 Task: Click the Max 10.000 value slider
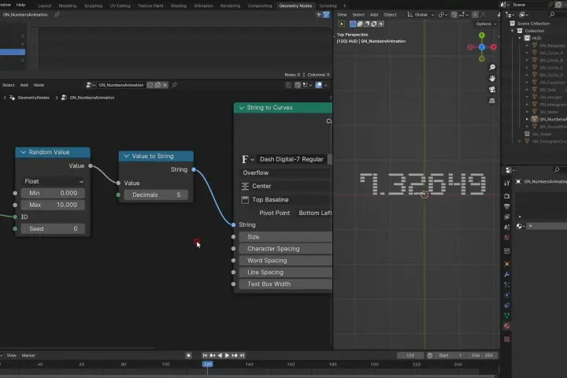pos(54,205)
